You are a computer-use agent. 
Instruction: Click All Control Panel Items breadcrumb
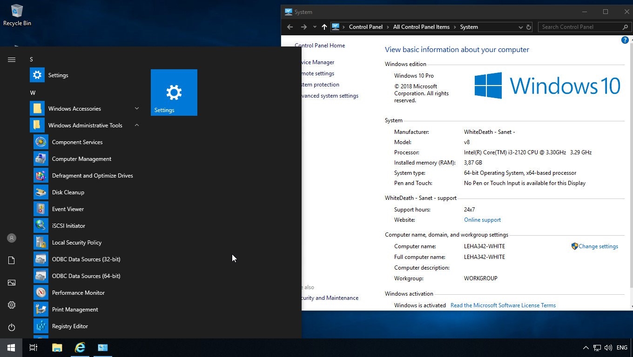click(x=421, y=27)
